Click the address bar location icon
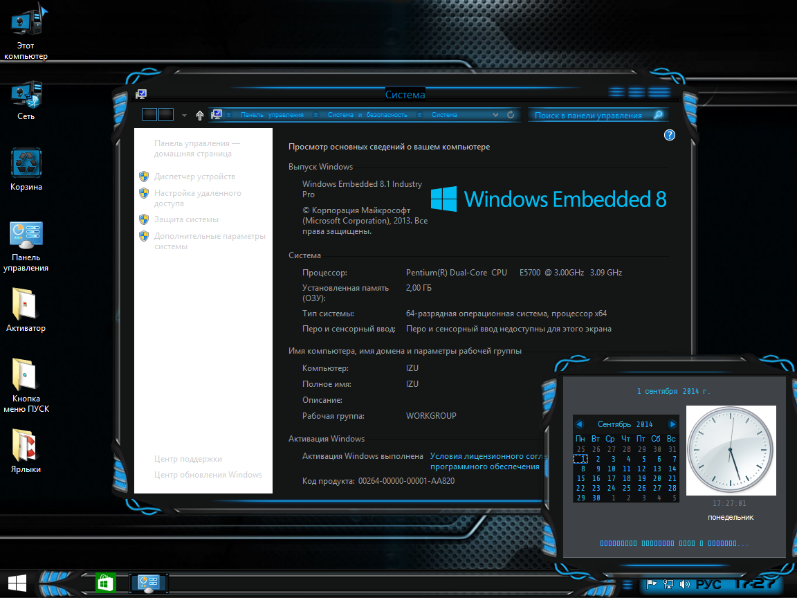The height and width of the screenshot is (598, 797). [217, 114]
